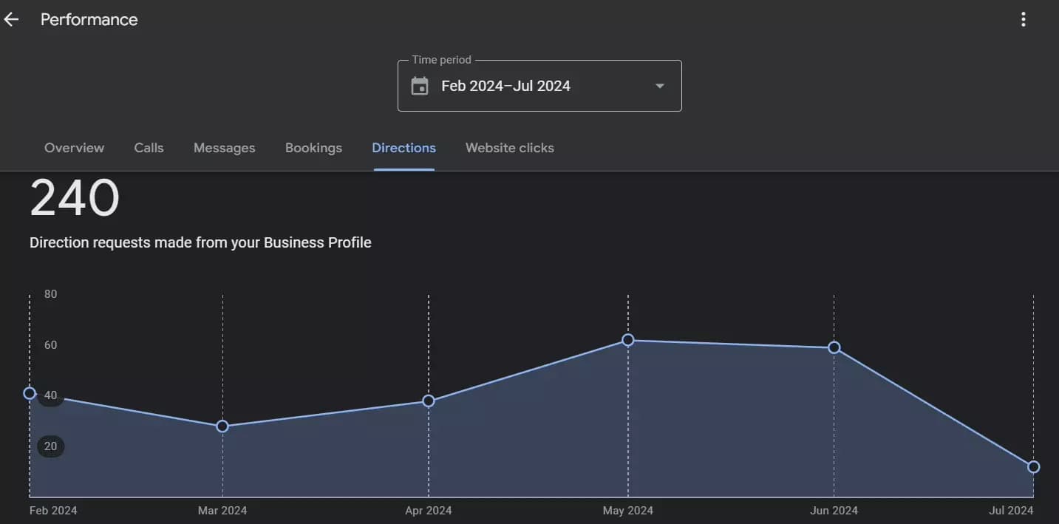The width and height of the screenshot is (1059, 524).
Task: Select the Mar 2024 data point
Action: point(222,426)
